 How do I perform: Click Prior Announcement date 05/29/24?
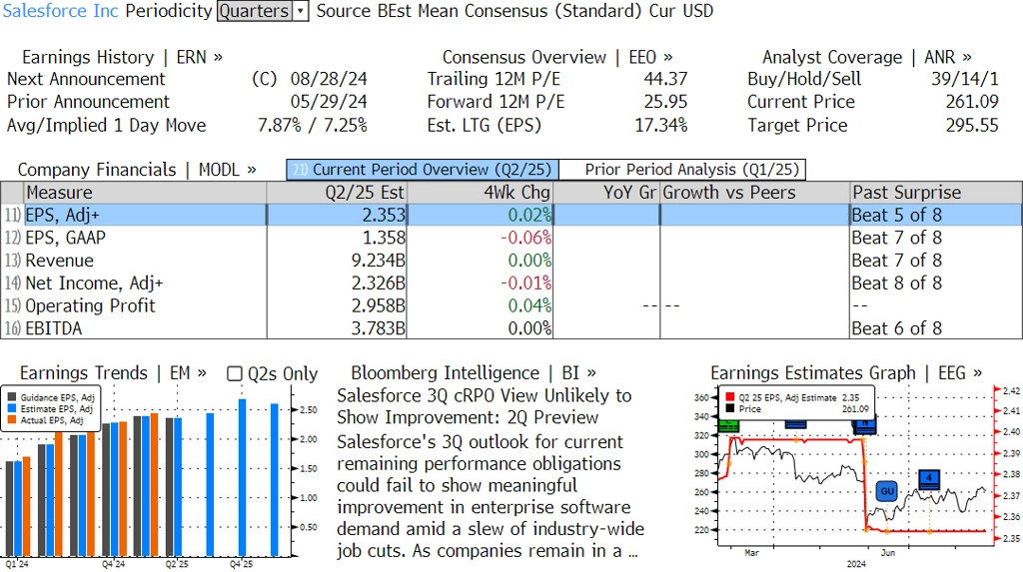[x=328, y=102]
